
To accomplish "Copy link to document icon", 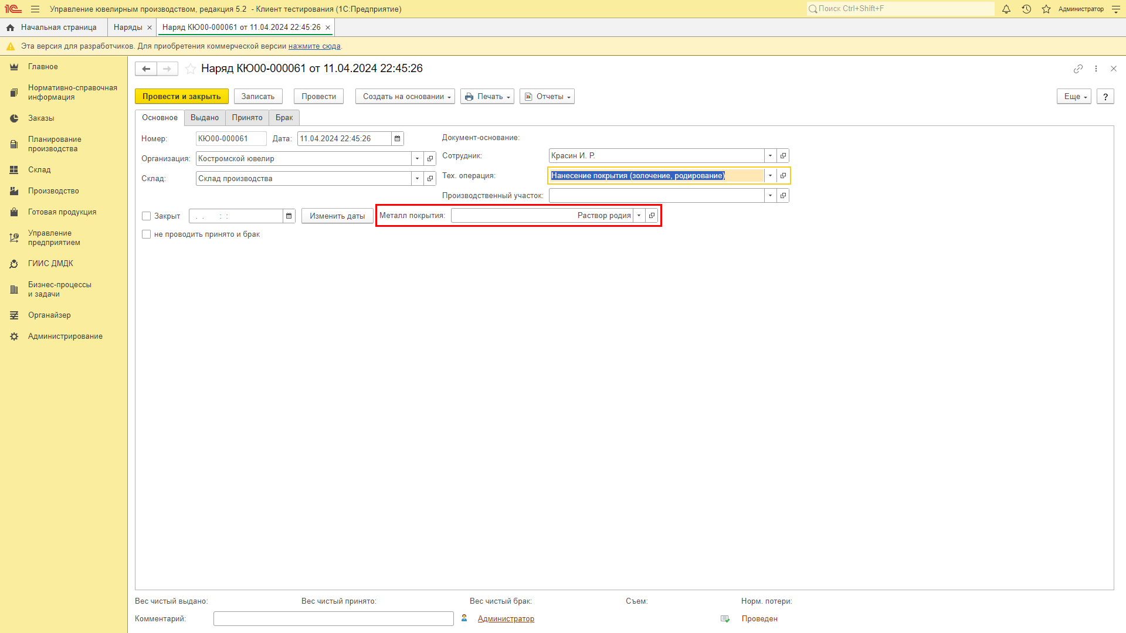I will 1078,69.
